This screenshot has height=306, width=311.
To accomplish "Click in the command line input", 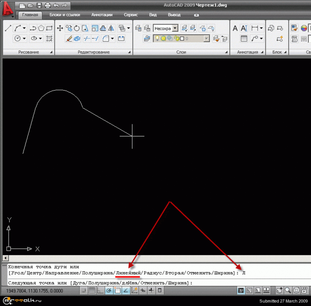I will click(x=245, y=282).
